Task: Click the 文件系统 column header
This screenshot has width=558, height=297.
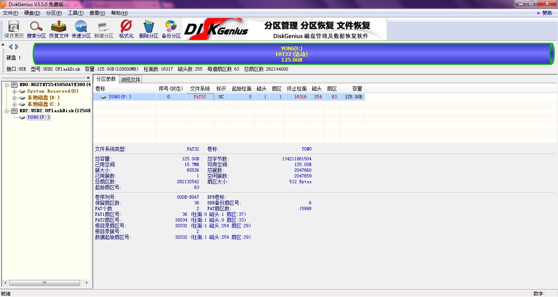Action: click(x=200, y=89)
